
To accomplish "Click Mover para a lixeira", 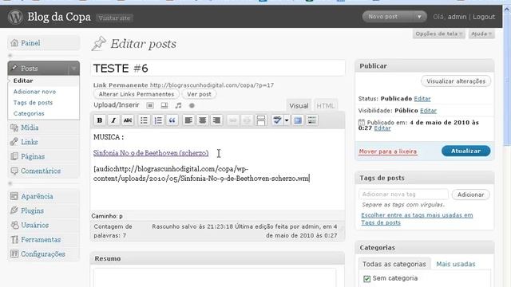I will [388, 151].
